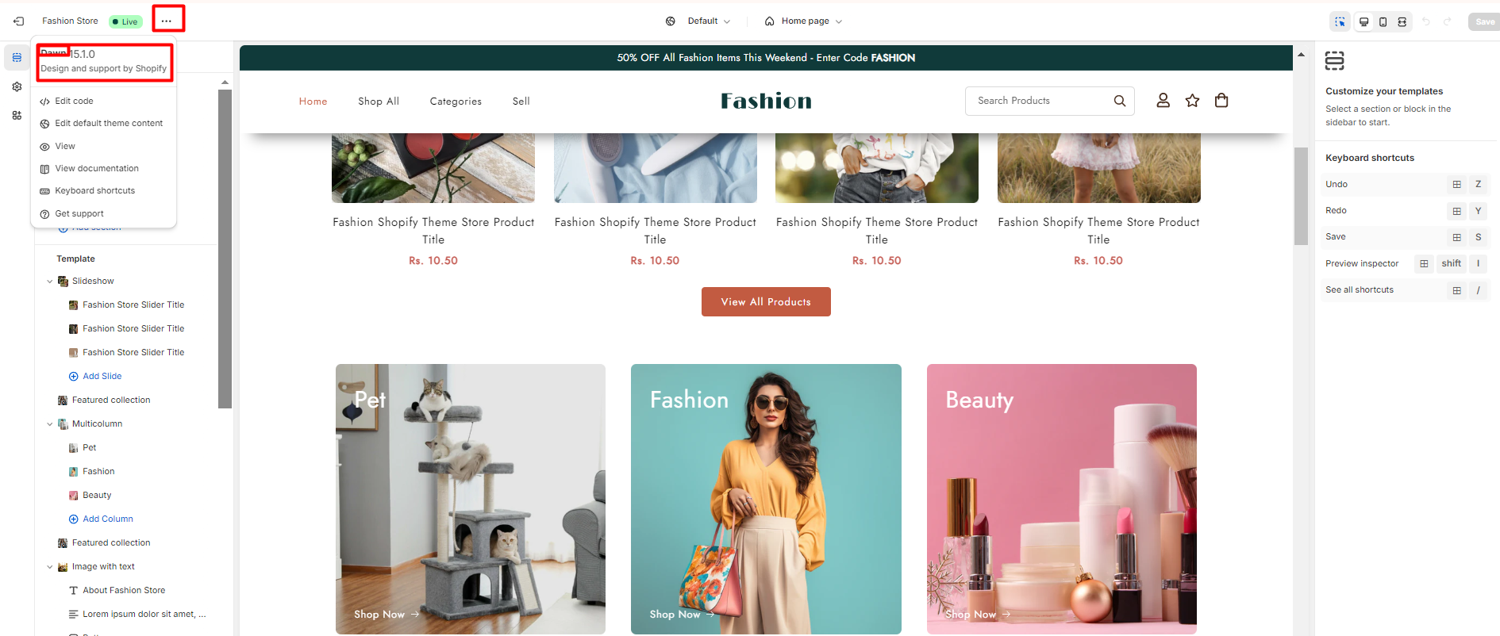The image size is (1500, 636).
Task: Open App embeds icon in left rail
Action: 17,115
